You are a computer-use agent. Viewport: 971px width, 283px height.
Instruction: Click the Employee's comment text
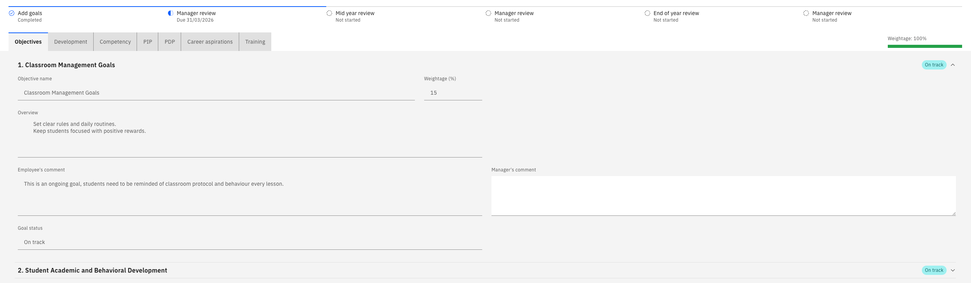coord(154,184)
